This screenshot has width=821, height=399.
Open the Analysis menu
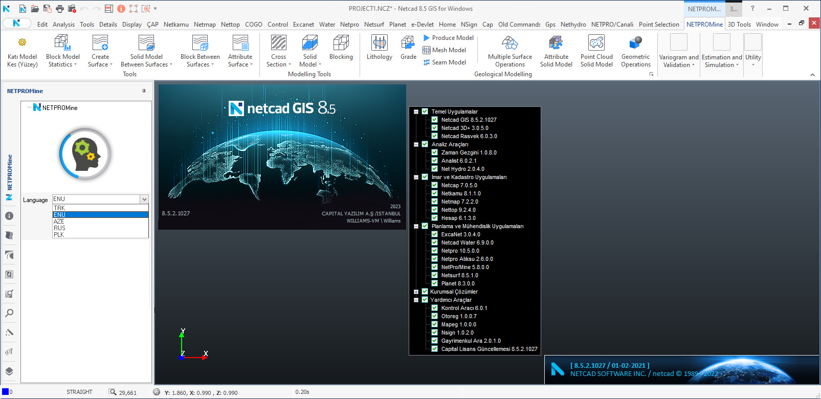pos(63,25)
